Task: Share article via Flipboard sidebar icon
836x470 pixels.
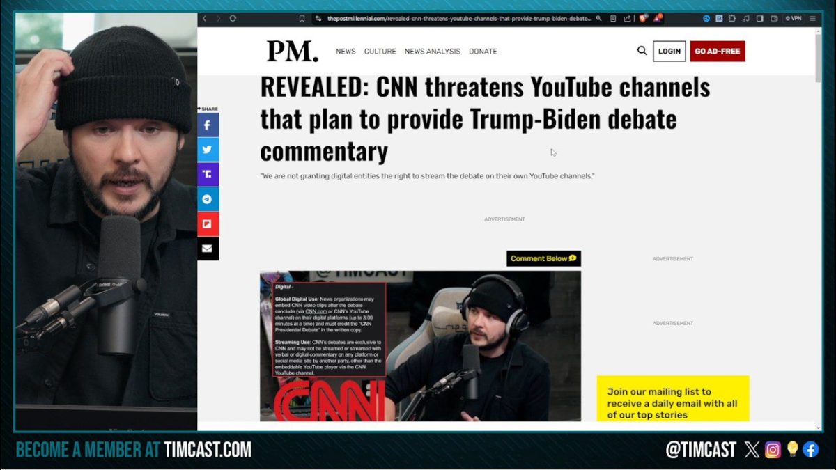Action: pyautogui.click(x=208, y=224)
